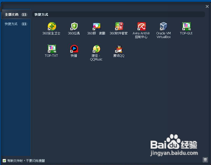Screen dimensions: 211x165
Task: Select the 快捷方式 category in the sidebar
Action: (16, 24)
